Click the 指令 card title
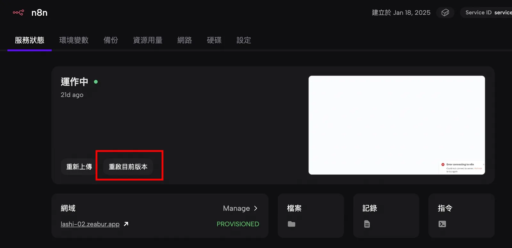512x248 pixels. pyautogui.click(x=445, y=208)
